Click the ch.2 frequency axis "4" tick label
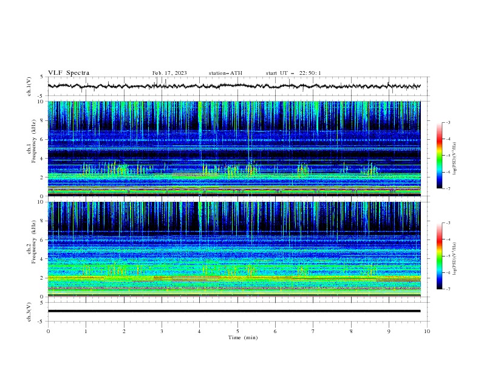 point(42,259)
